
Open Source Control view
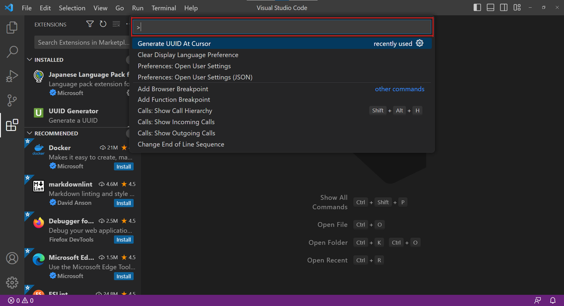[12, 100]
